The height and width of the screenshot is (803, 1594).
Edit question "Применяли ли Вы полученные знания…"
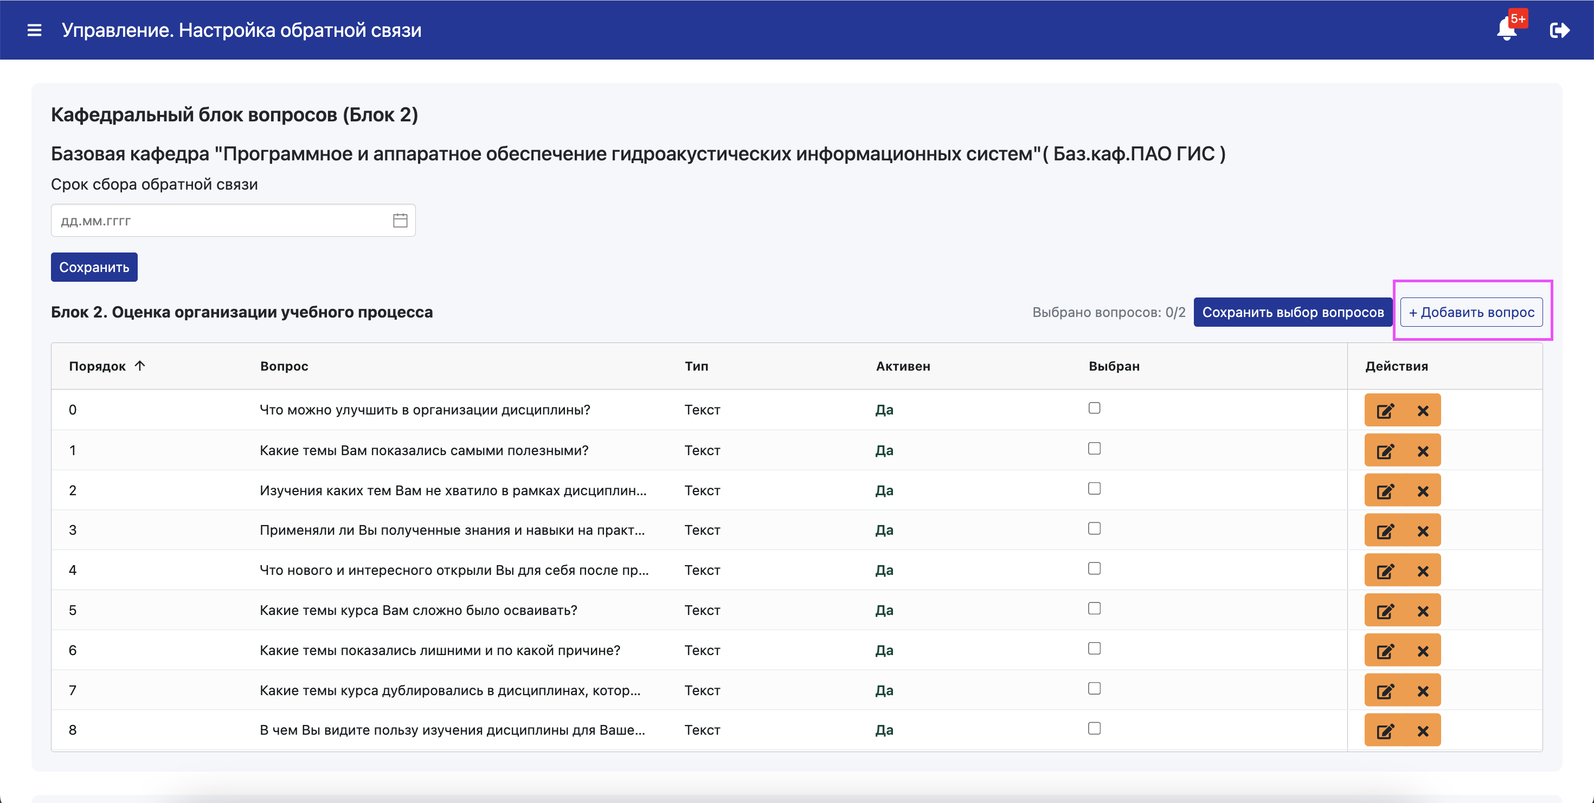coord(1385,530)
